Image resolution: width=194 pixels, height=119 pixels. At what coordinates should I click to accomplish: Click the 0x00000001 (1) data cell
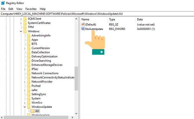coord(146,29)
